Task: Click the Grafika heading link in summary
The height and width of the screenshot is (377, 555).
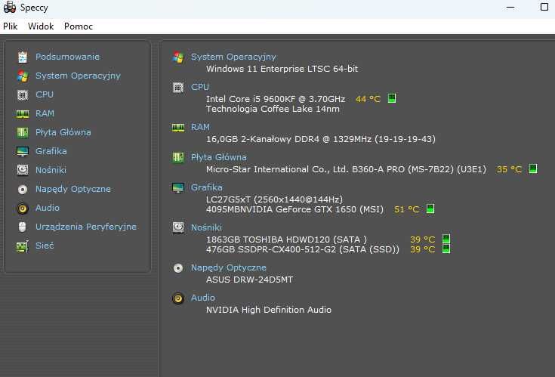Action: coord(207,187)
